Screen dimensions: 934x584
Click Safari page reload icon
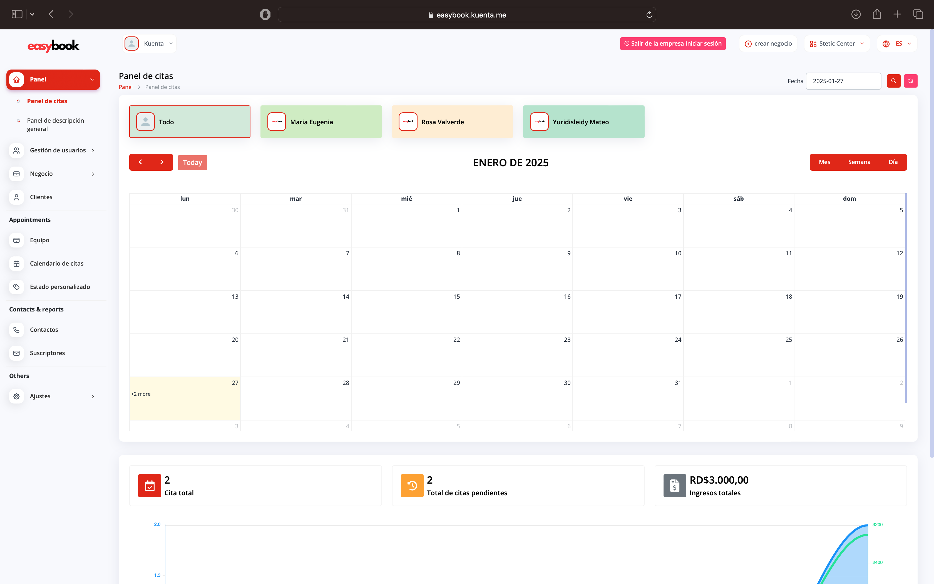click(x=649, y=15)
